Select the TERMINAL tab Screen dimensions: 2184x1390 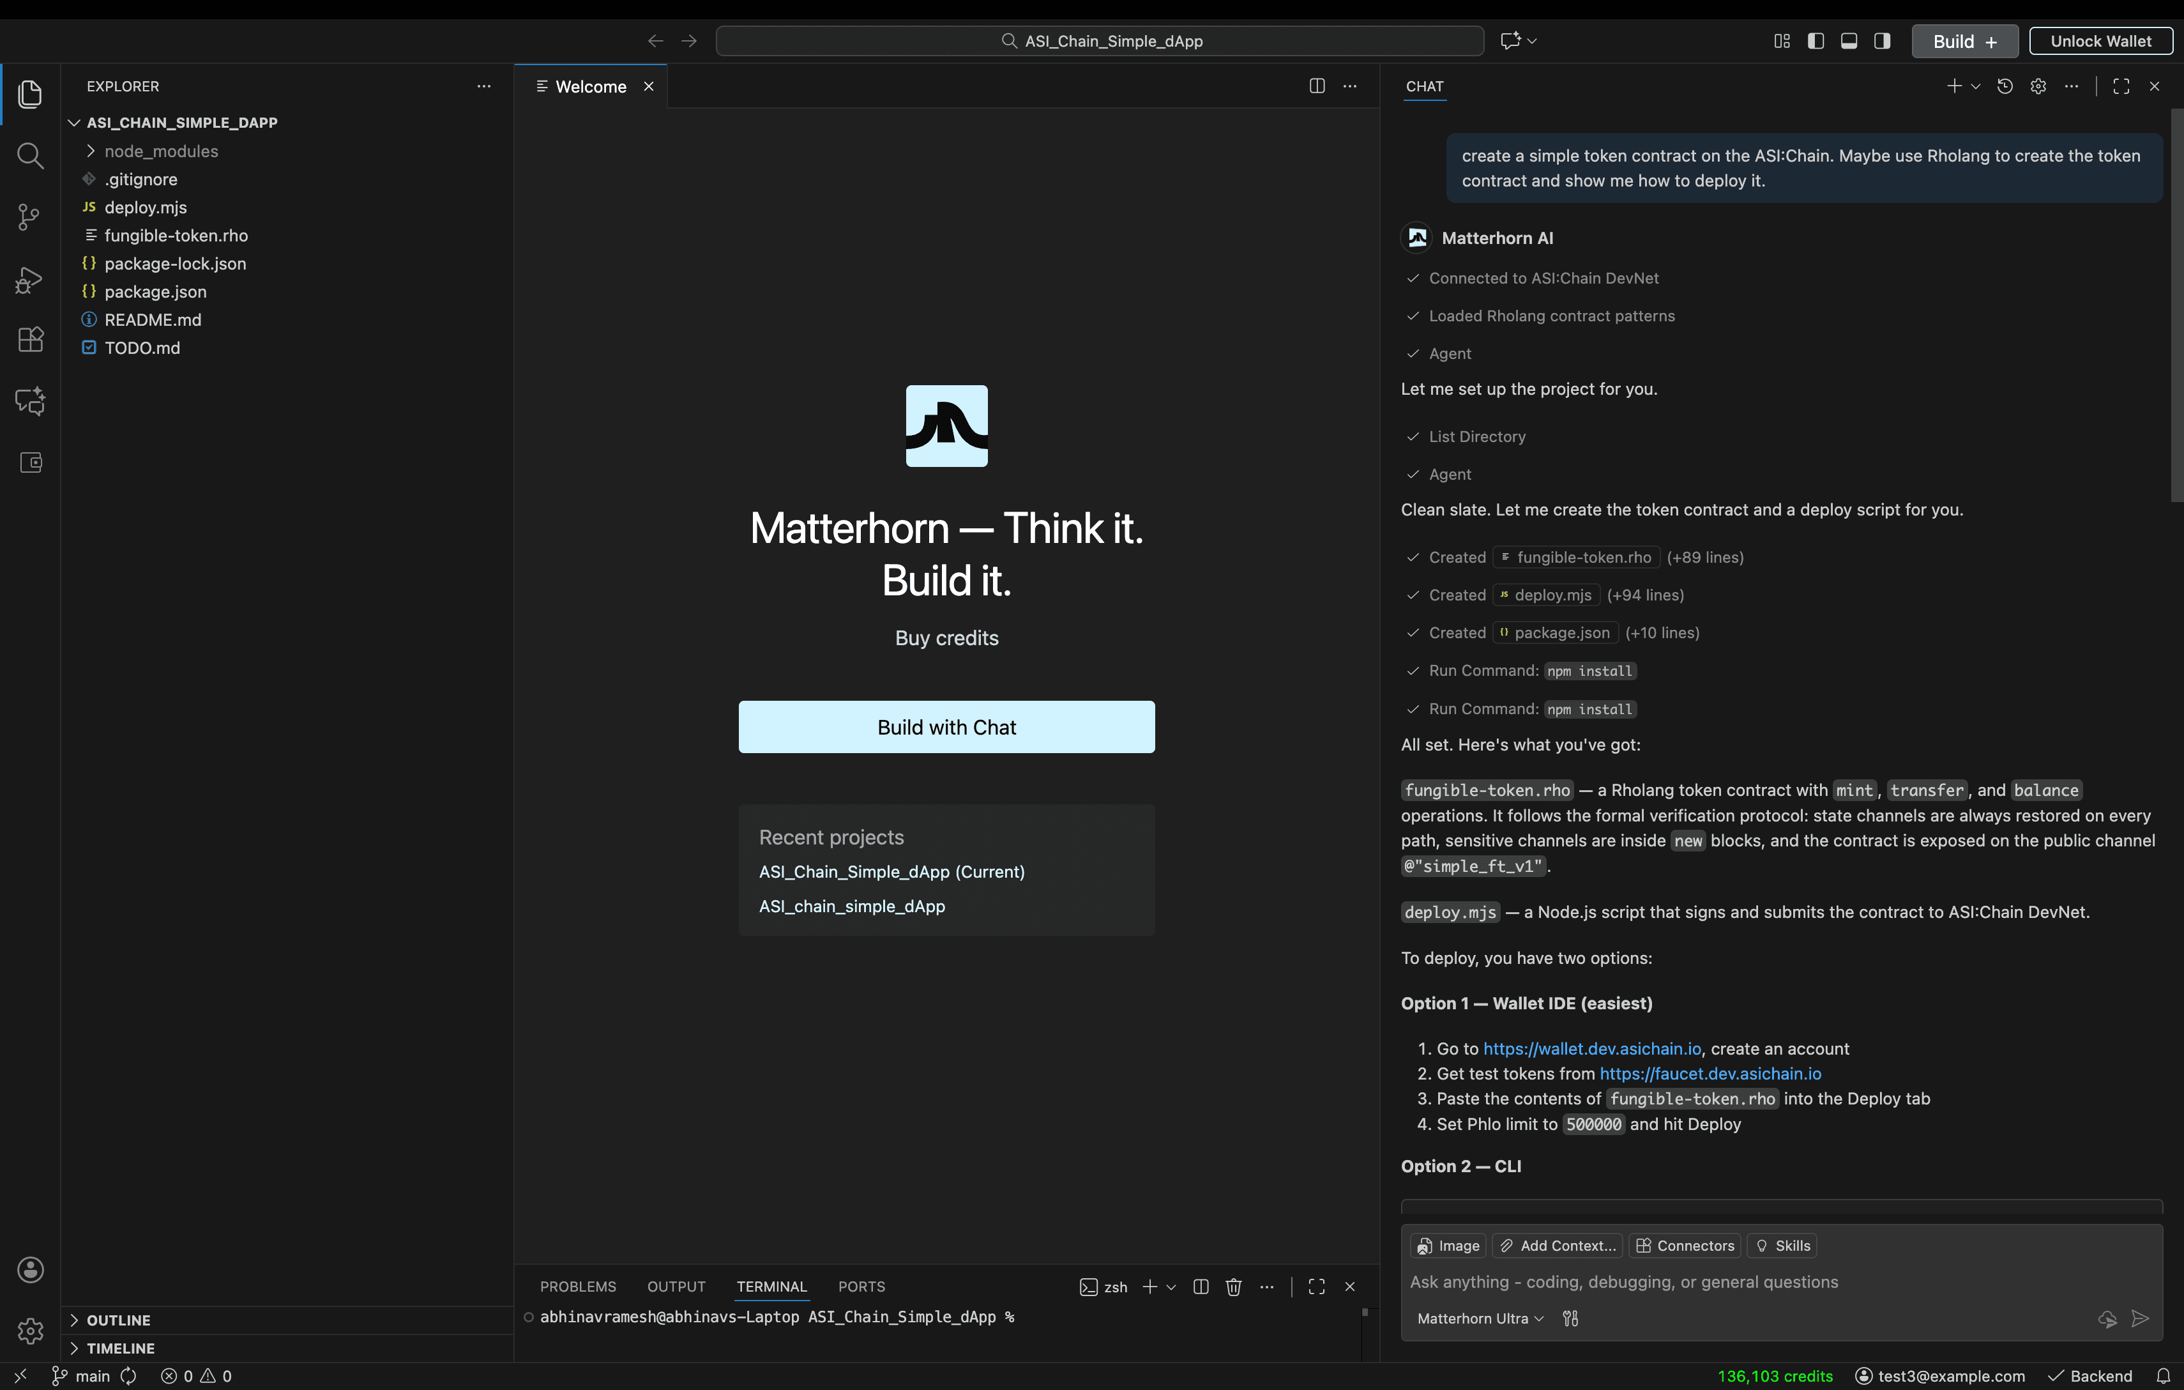pyautogui.click(x=772, y=1287)
